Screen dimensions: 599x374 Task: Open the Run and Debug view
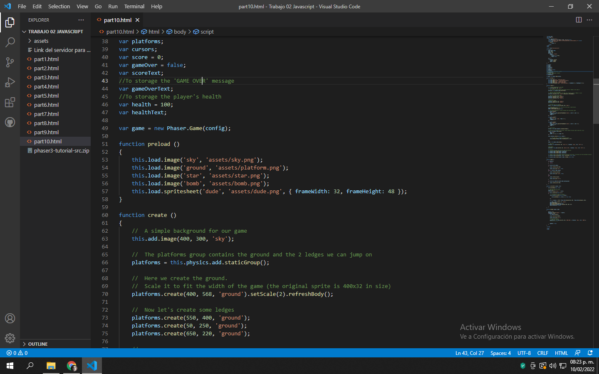coord(10,82)
